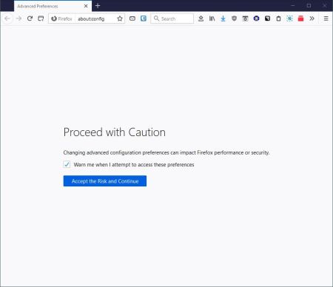The width and height of the screenshot is (333, 287).
Task: Click the envelope mail icon
Action: (x=132, y=18)
